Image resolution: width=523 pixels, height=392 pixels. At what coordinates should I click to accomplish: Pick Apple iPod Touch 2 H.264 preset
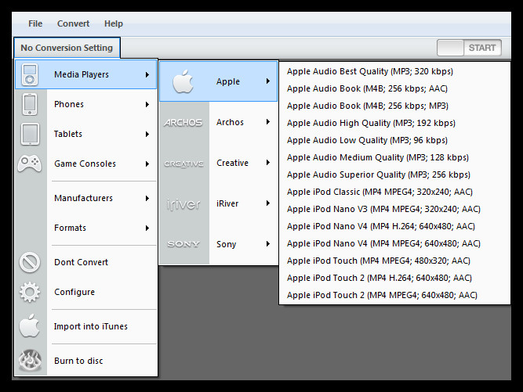tap(394, 278)
